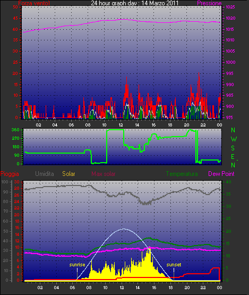This screenshot has width=249, height=295.
Task: Click the 40 temperature axis value
Action: pos(228,182)
